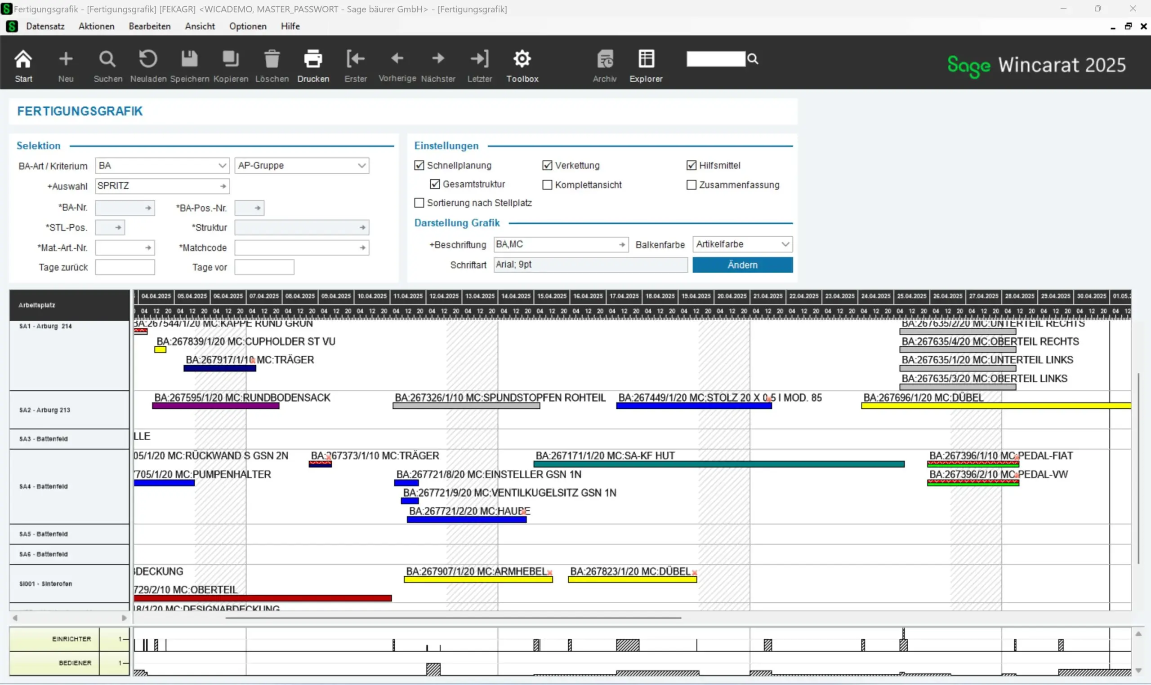This screenshot has width=1151, height=685.
Task: Reload data with Neuladen icon
Action: [148, 59]
